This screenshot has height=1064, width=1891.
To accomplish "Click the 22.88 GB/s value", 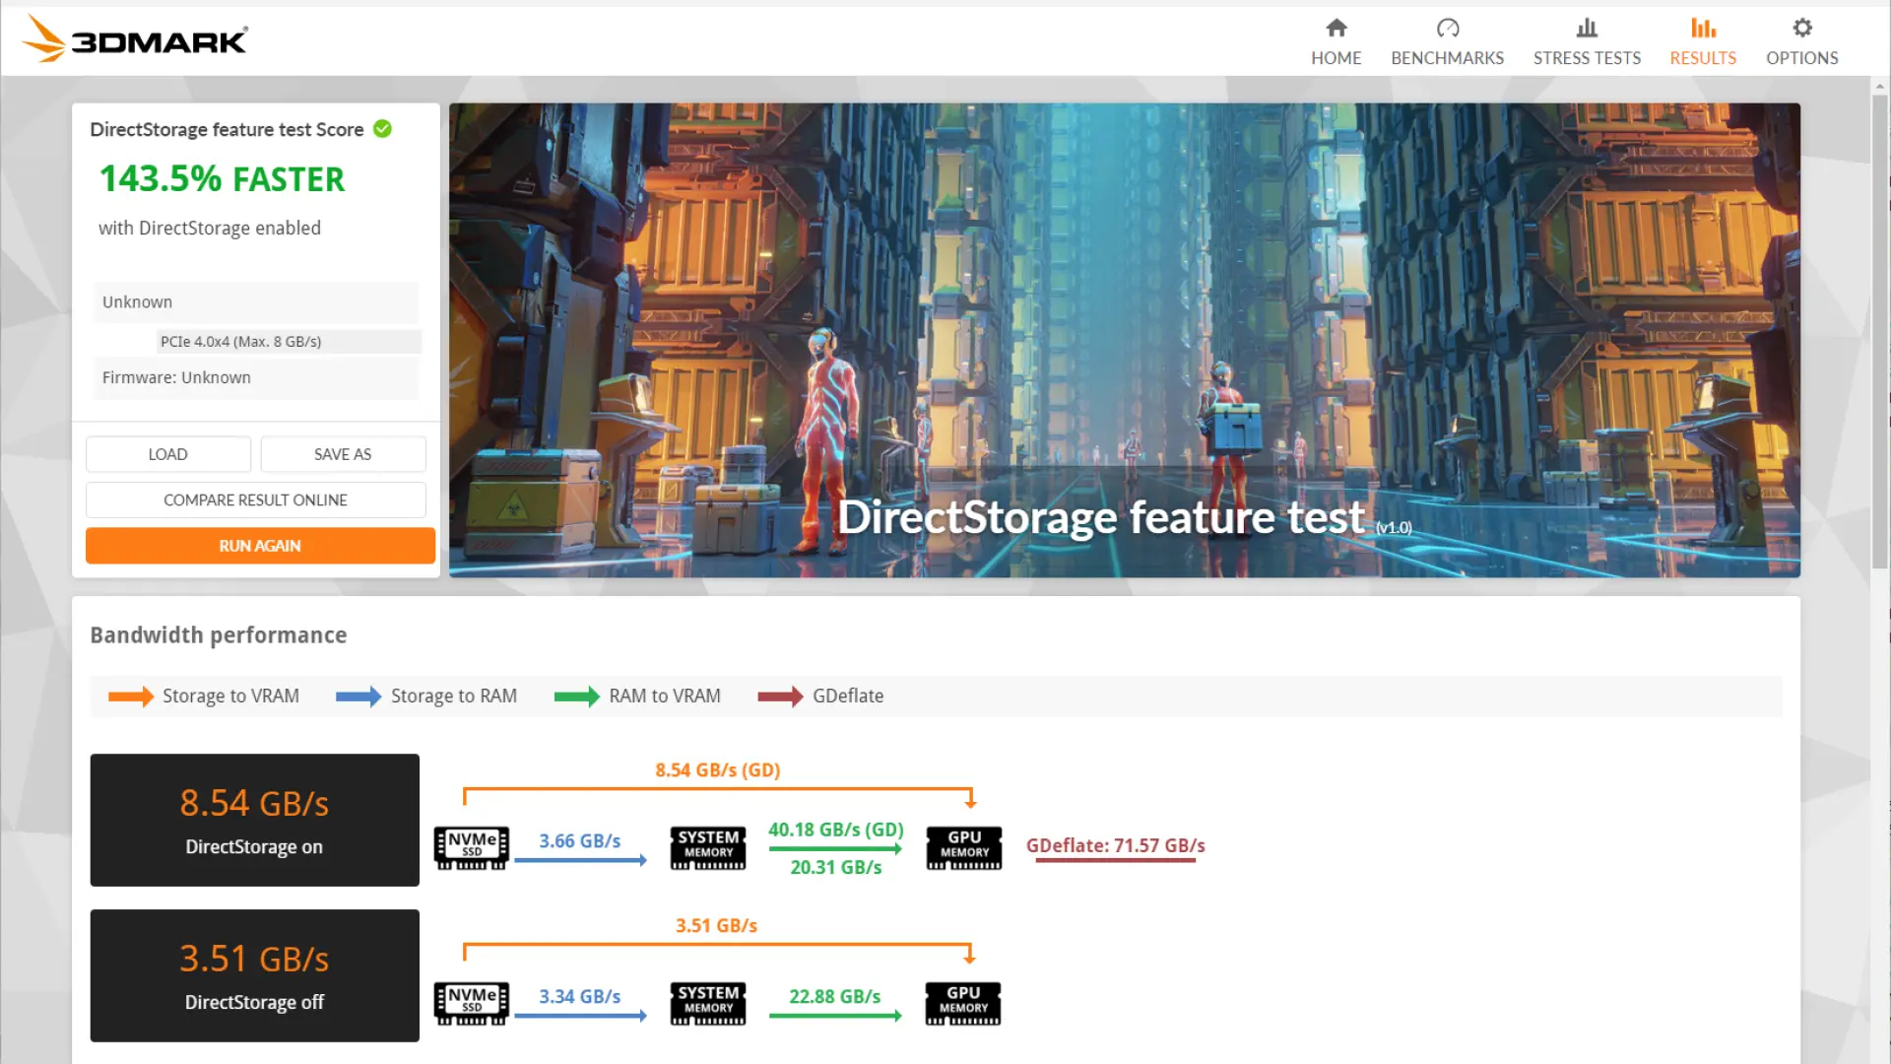I will tap(834, 997).
